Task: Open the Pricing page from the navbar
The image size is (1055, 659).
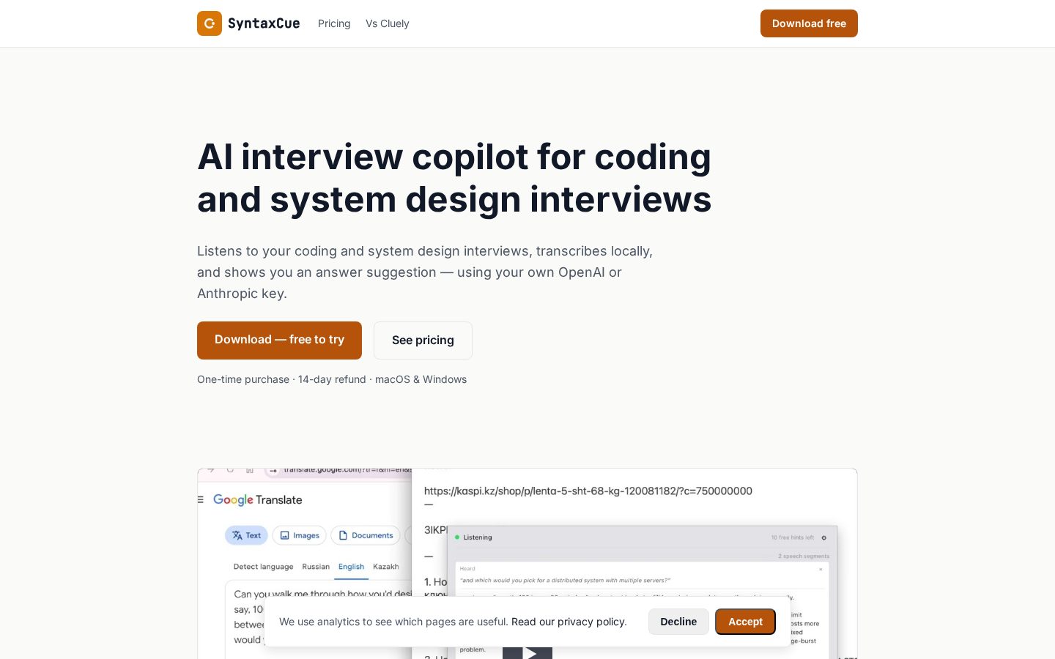Action: click(334, 23)
